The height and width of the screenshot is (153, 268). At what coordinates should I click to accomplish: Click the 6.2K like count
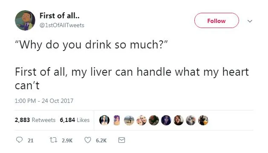pos(101,141)
